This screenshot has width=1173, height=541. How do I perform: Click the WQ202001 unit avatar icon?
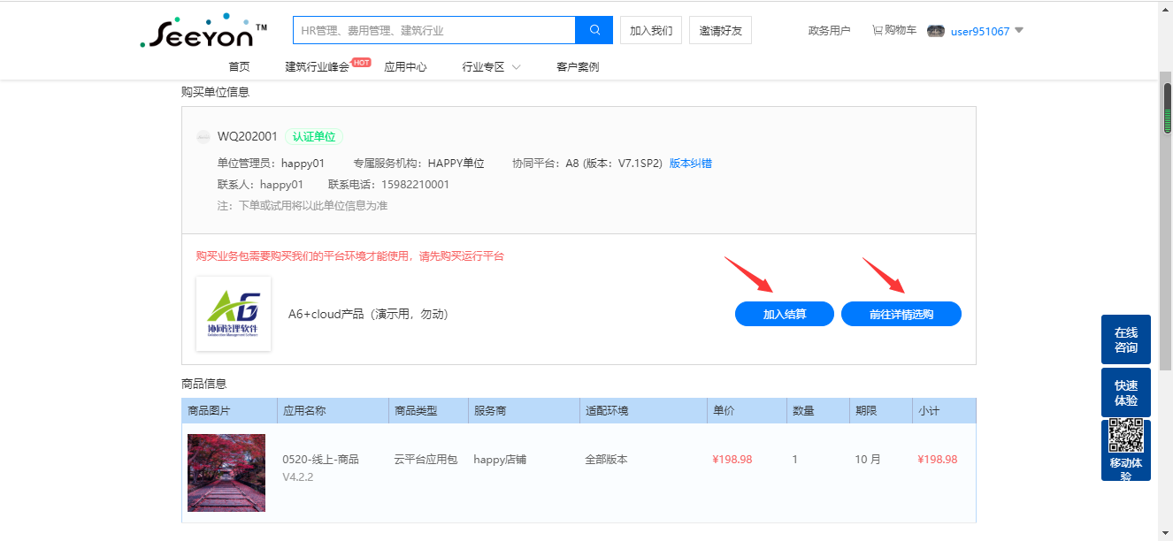pos(203,137)
